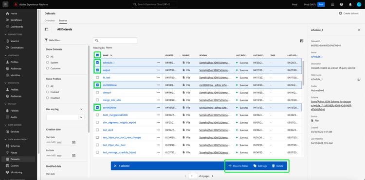The width and height of the screenshot is (365, 180).
Task: Click the help question mark icon
Action: point(341,4)
